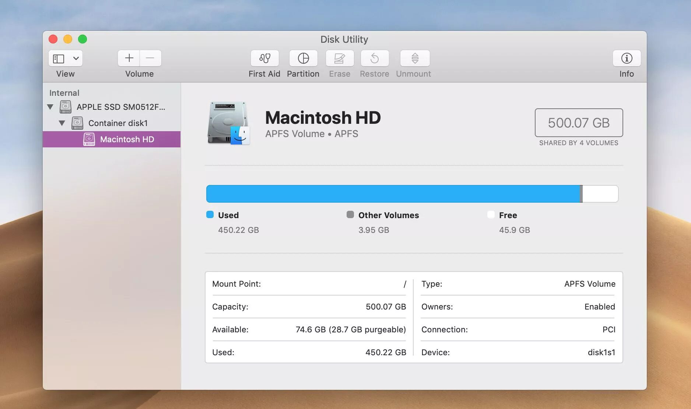Click the blue storage usage bar

click(x=393, y=194)
